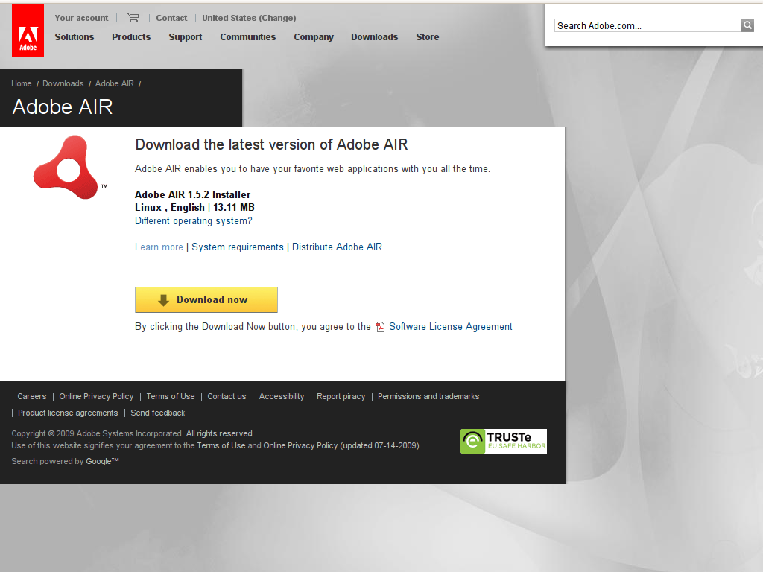Image resolution: width=763 pixels, height=572 pixels.
Task: Change region via United States (Change)
Action: [249, 18]
